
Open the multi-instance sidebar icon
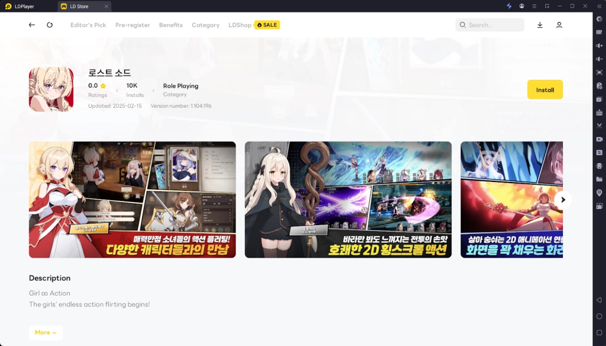pyautogui.click(x=599, y=99)
